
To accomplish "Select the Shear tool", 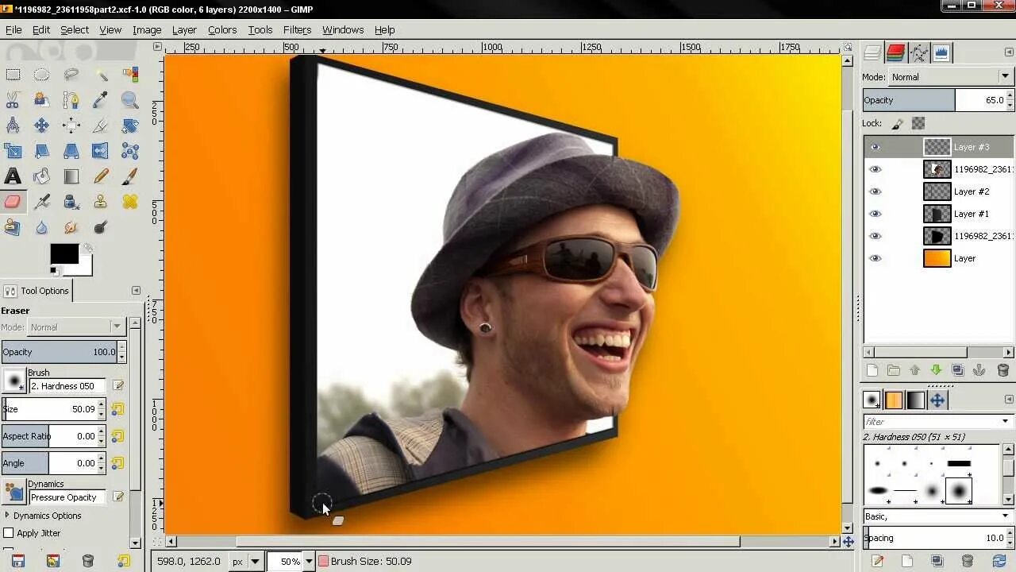I will (x=41, y=151).
